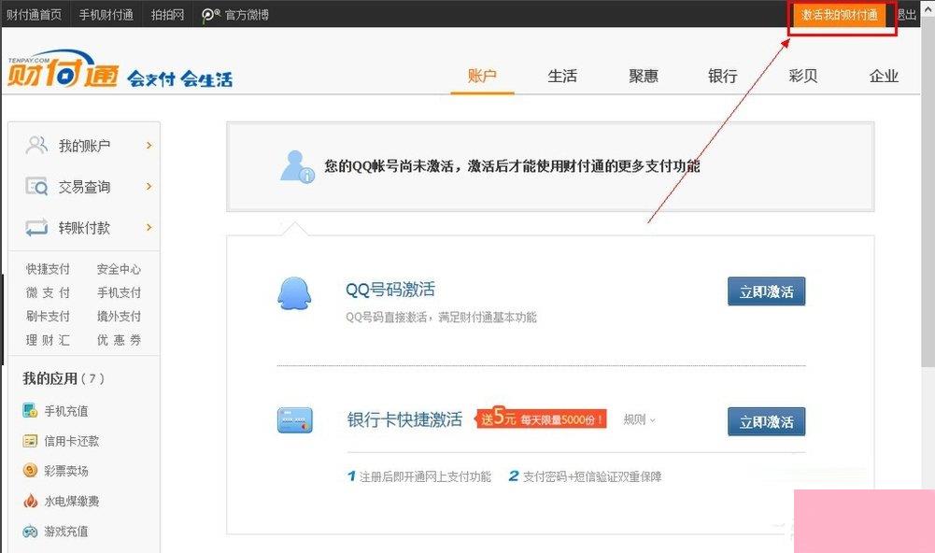Open the 优惠券 link

(119, 340)
